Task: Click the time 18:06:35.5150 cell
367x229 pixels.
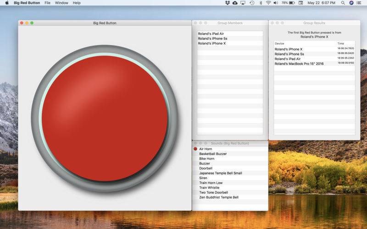Action: 345,63
